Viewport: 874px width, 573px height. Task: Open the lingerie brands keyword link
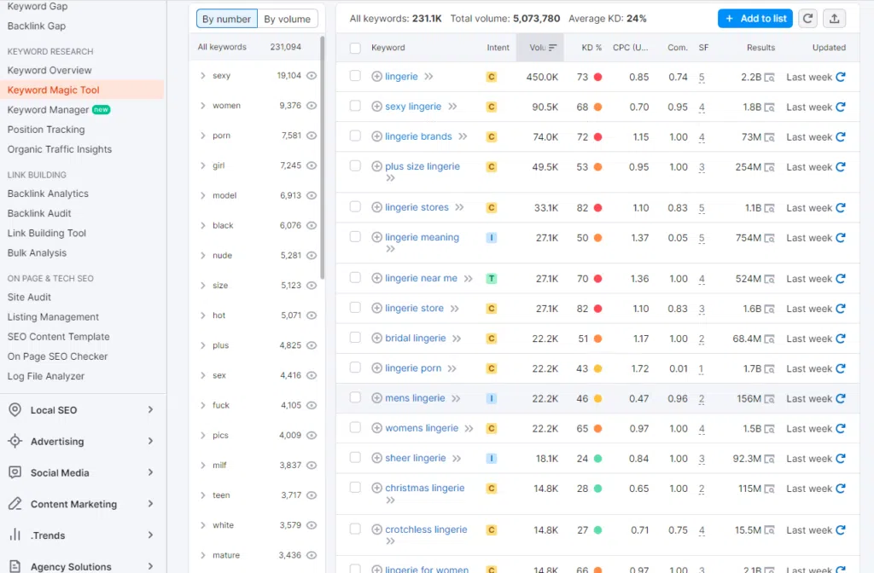point(418,136)
